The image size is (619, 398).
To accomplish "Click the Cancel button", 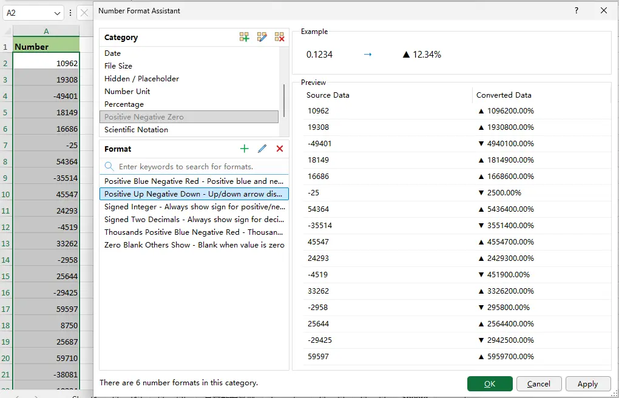I will tap(538, 384).
